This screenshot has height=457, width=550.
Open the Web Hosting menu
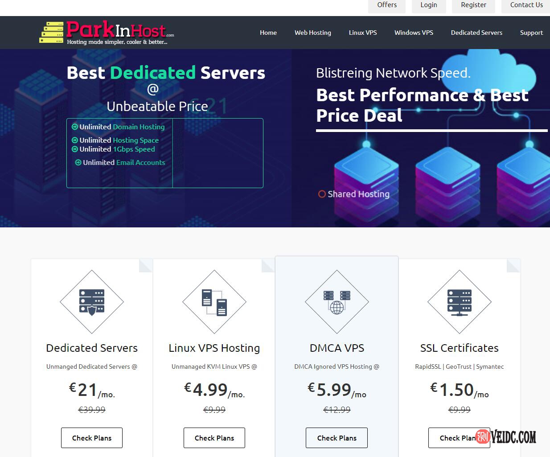(x=312, y=33)
